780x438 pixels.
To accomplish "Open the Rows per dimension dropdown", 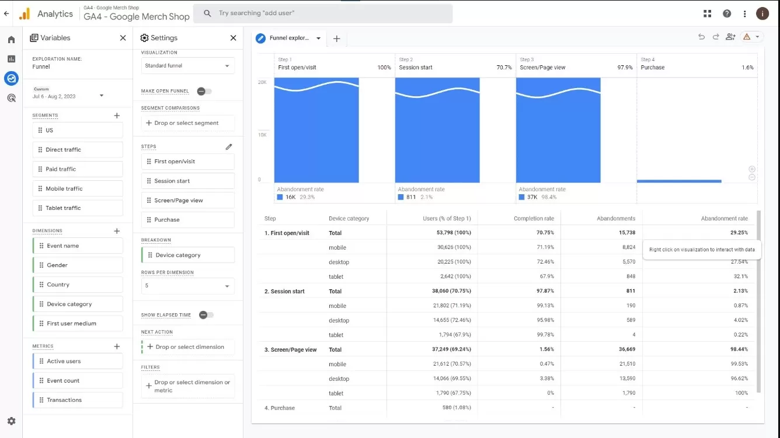I will click(188, 286).
